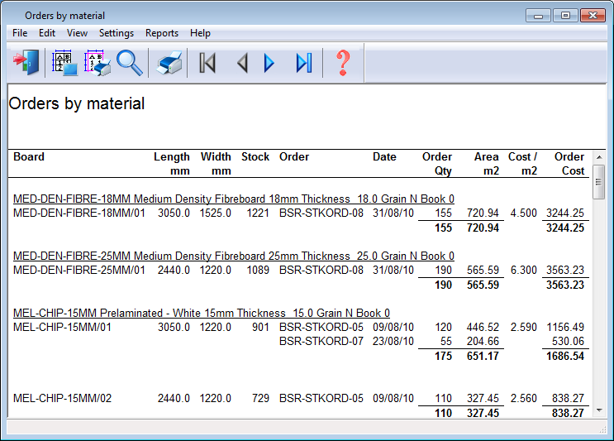This screenshot has height=441, width=614.
Task: Click the MEL-CHIP-15MM Prelaminated group heading
Action: pyautogui.click(x=202, y=313)
